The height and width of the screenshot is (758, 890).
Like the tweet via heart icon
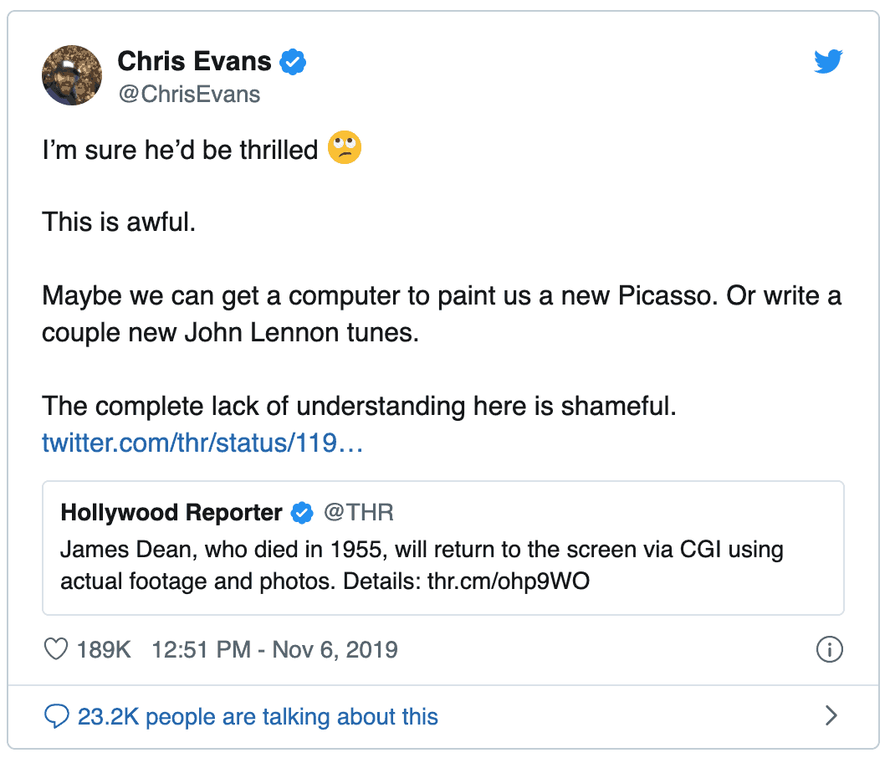pos(55,649)
